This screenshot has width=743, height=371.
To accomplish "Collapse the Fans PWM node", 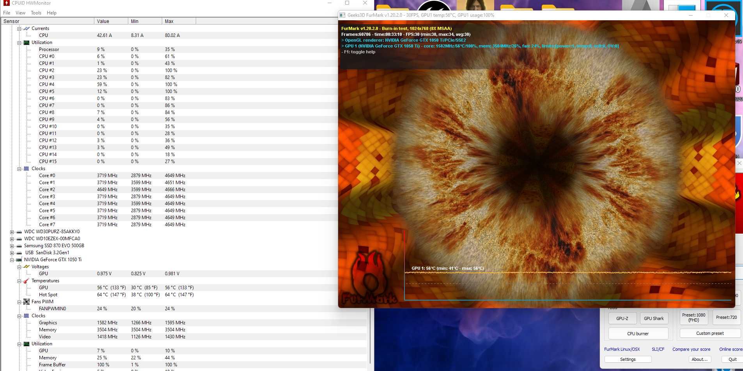I will pyautogui.click(x=19, y=302).
